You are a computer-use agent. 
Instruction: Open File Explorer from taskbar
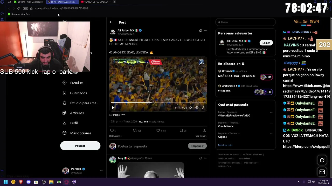51,182
